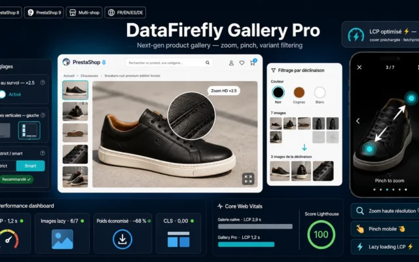Choose the highlighted vertical-left layout option
Image resolution: width=419 pixels, height=262 pixels.
tap(29, 130)
